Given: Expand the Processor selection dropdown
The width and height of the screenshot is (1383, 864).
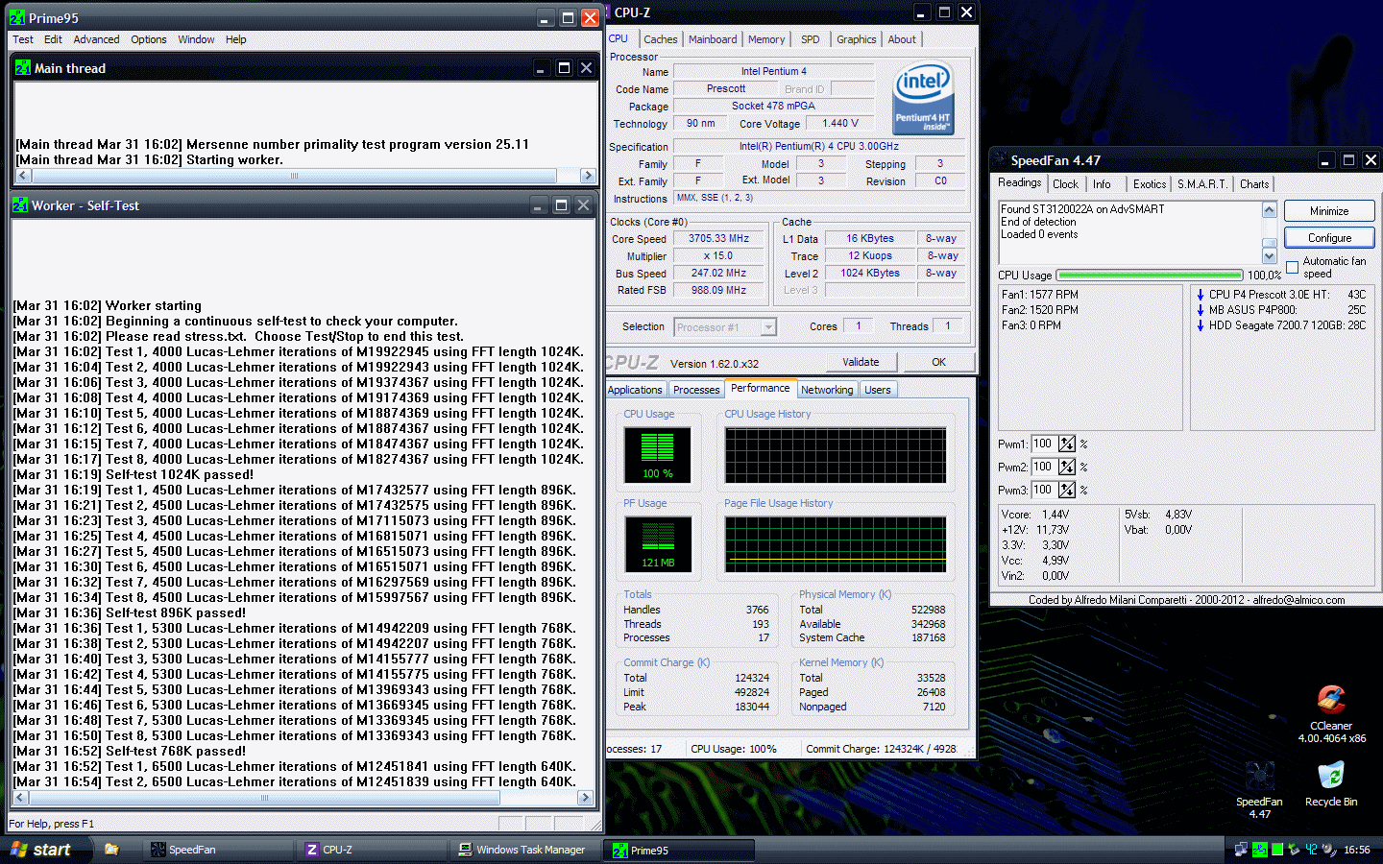Looking at the screenshot, I should coord(767,327).
